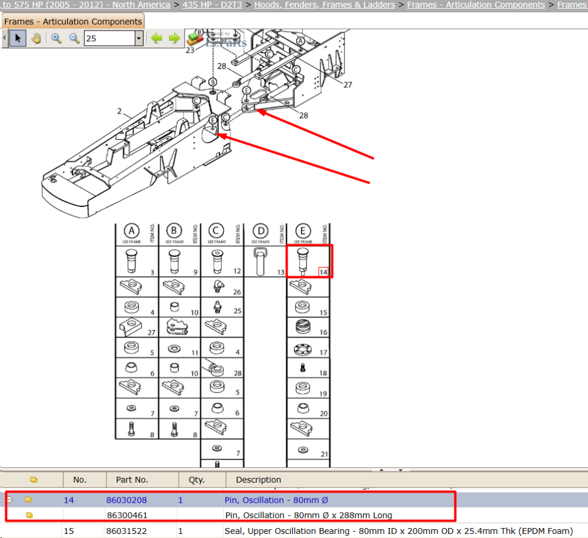Click the splitter down arrow above parts list
Viewport: 588px width, 538px height.
coord(400,470)
